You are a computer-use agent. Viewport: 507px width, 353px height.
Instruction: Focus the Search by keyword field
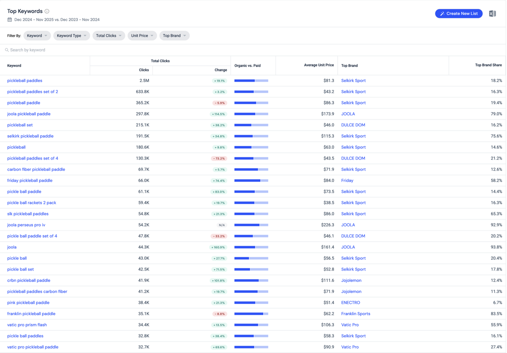point(253,50)
